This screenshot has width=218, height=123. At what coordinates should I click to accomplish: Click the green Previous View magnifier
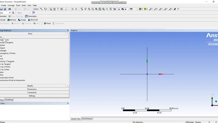point(104,9)
